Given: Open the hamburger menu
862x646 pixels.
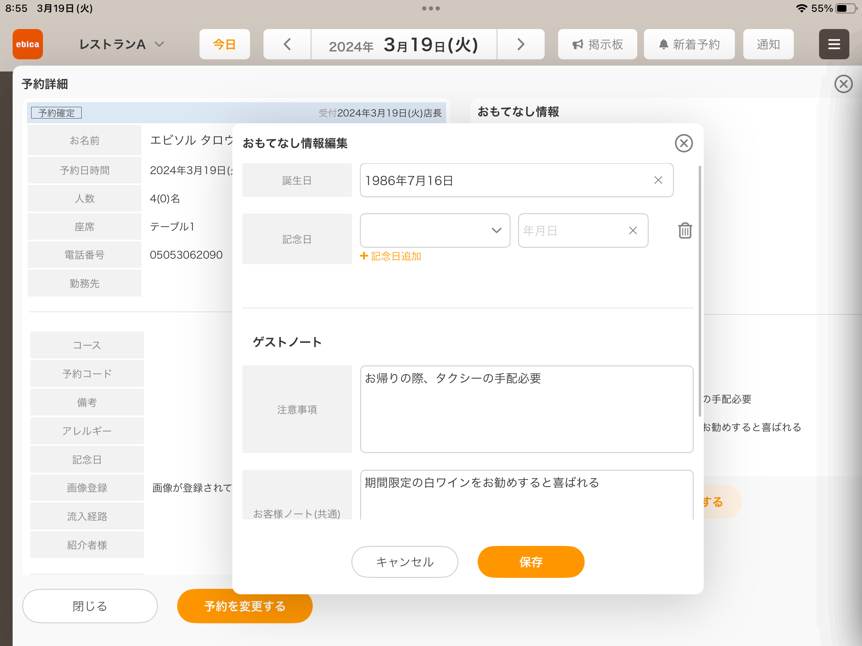Looking at the screenshot, I should (834, 44).
